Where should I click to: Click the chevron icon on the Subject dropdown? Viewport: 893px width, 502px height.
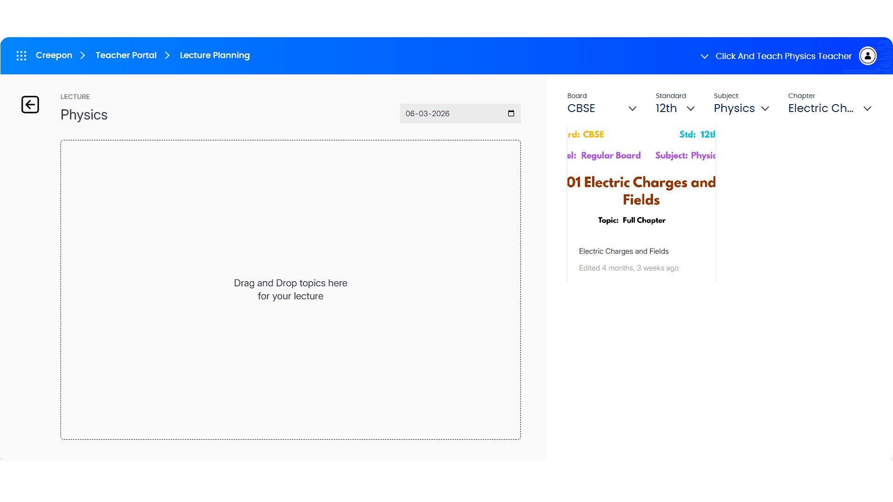coord(766,109)
